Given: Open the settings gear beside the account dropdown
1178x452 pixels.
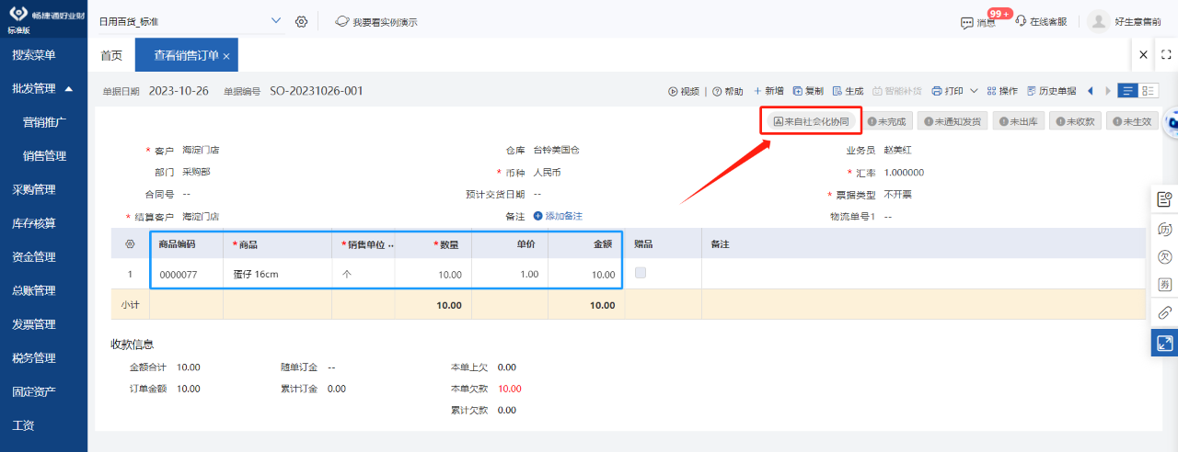Looking at the screenshot, I should [x=301, y=21].
